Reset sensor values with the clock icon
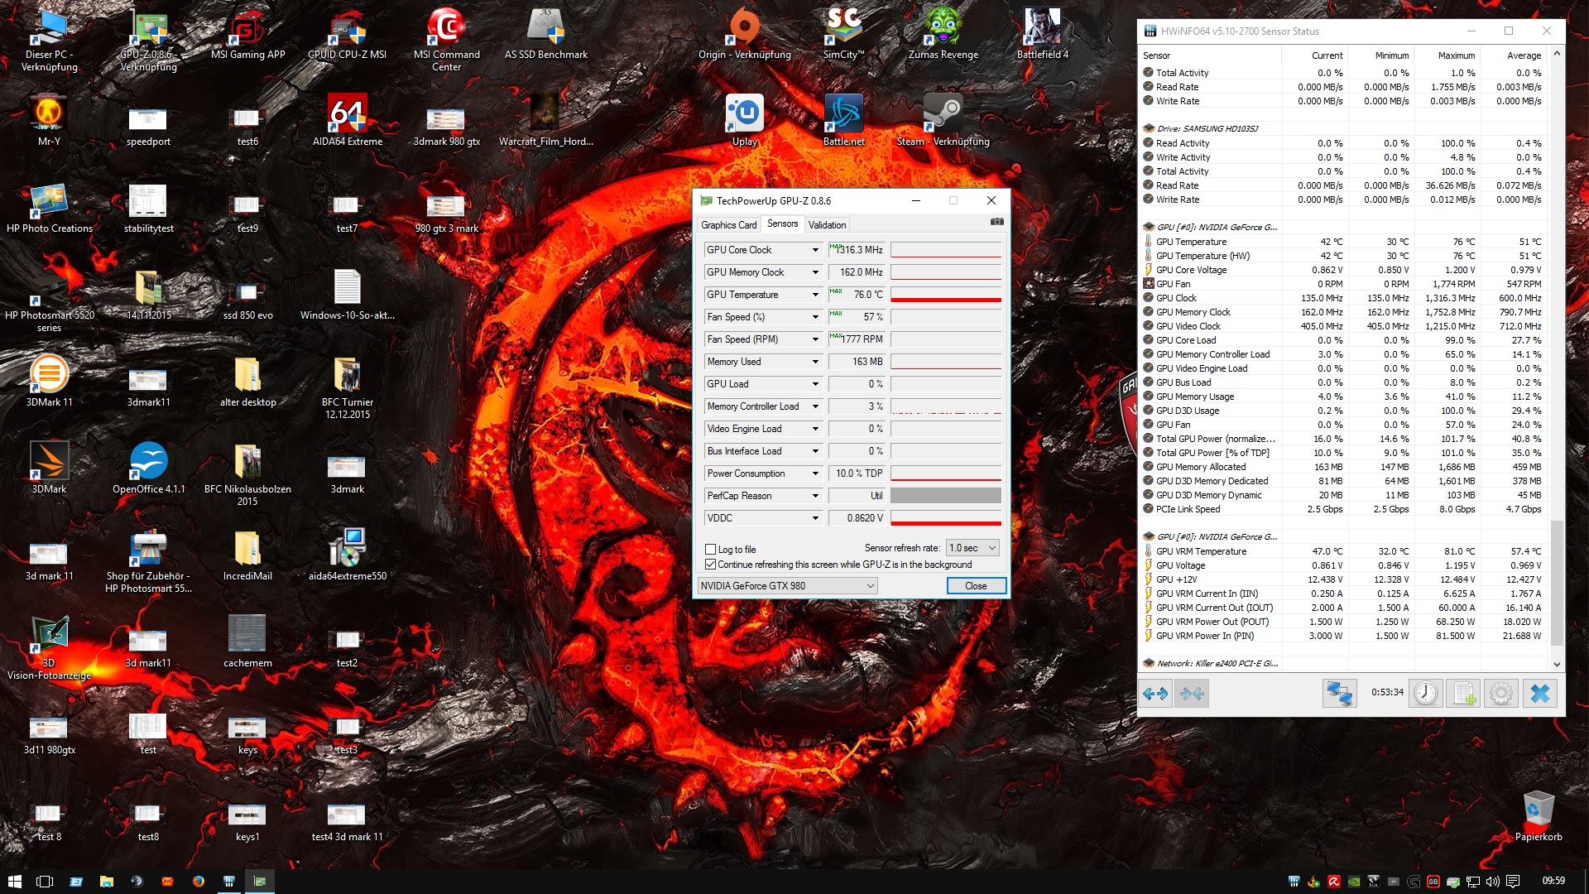The image size is (1589, 894). (x=1425, y=694)
